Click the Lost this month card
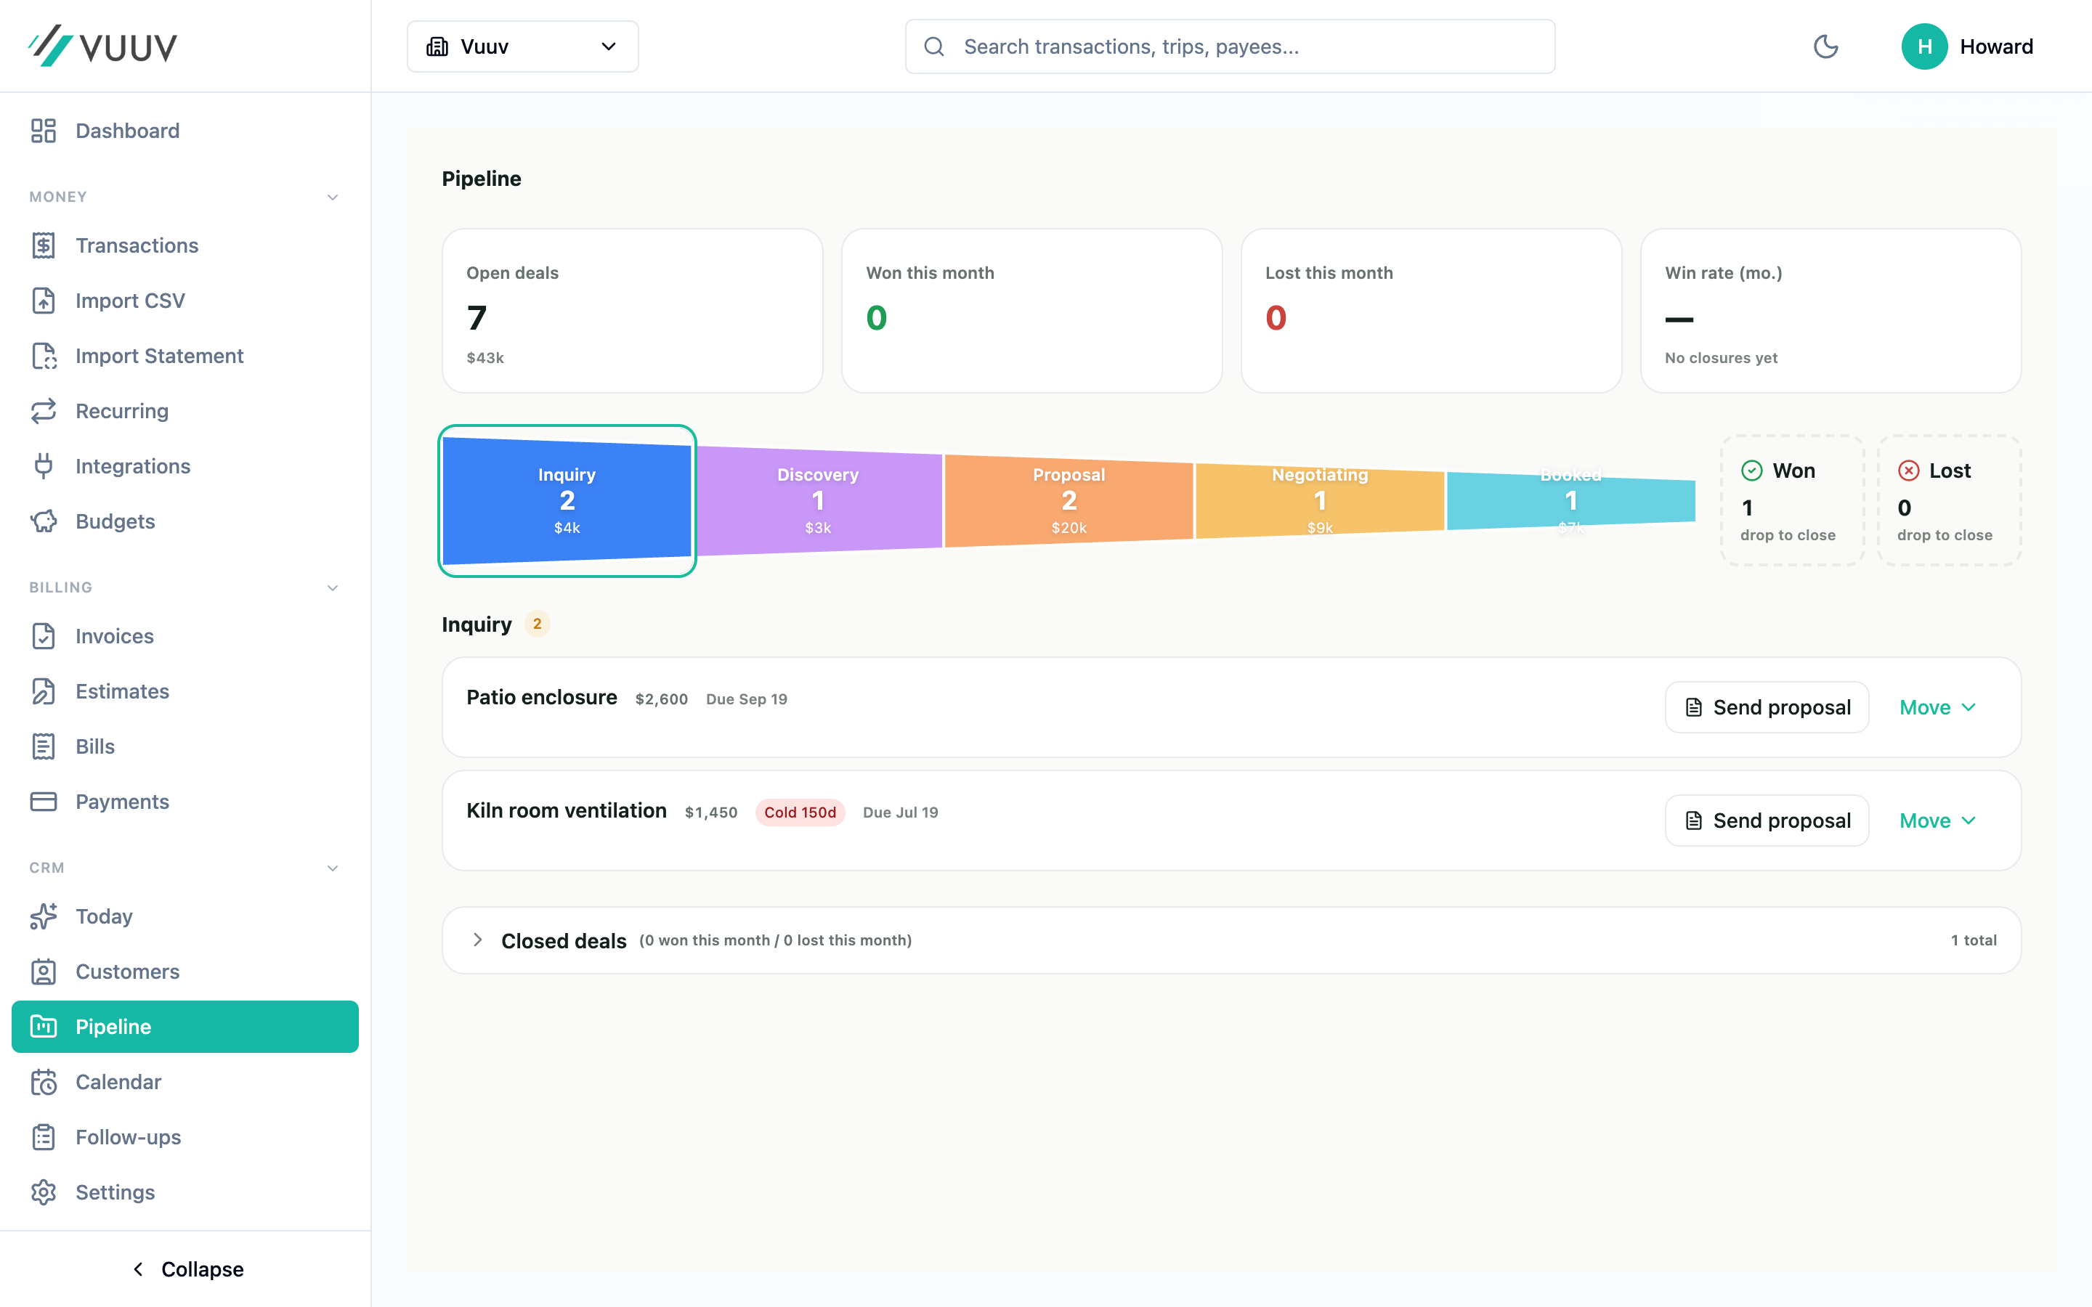 point(1431,312)
